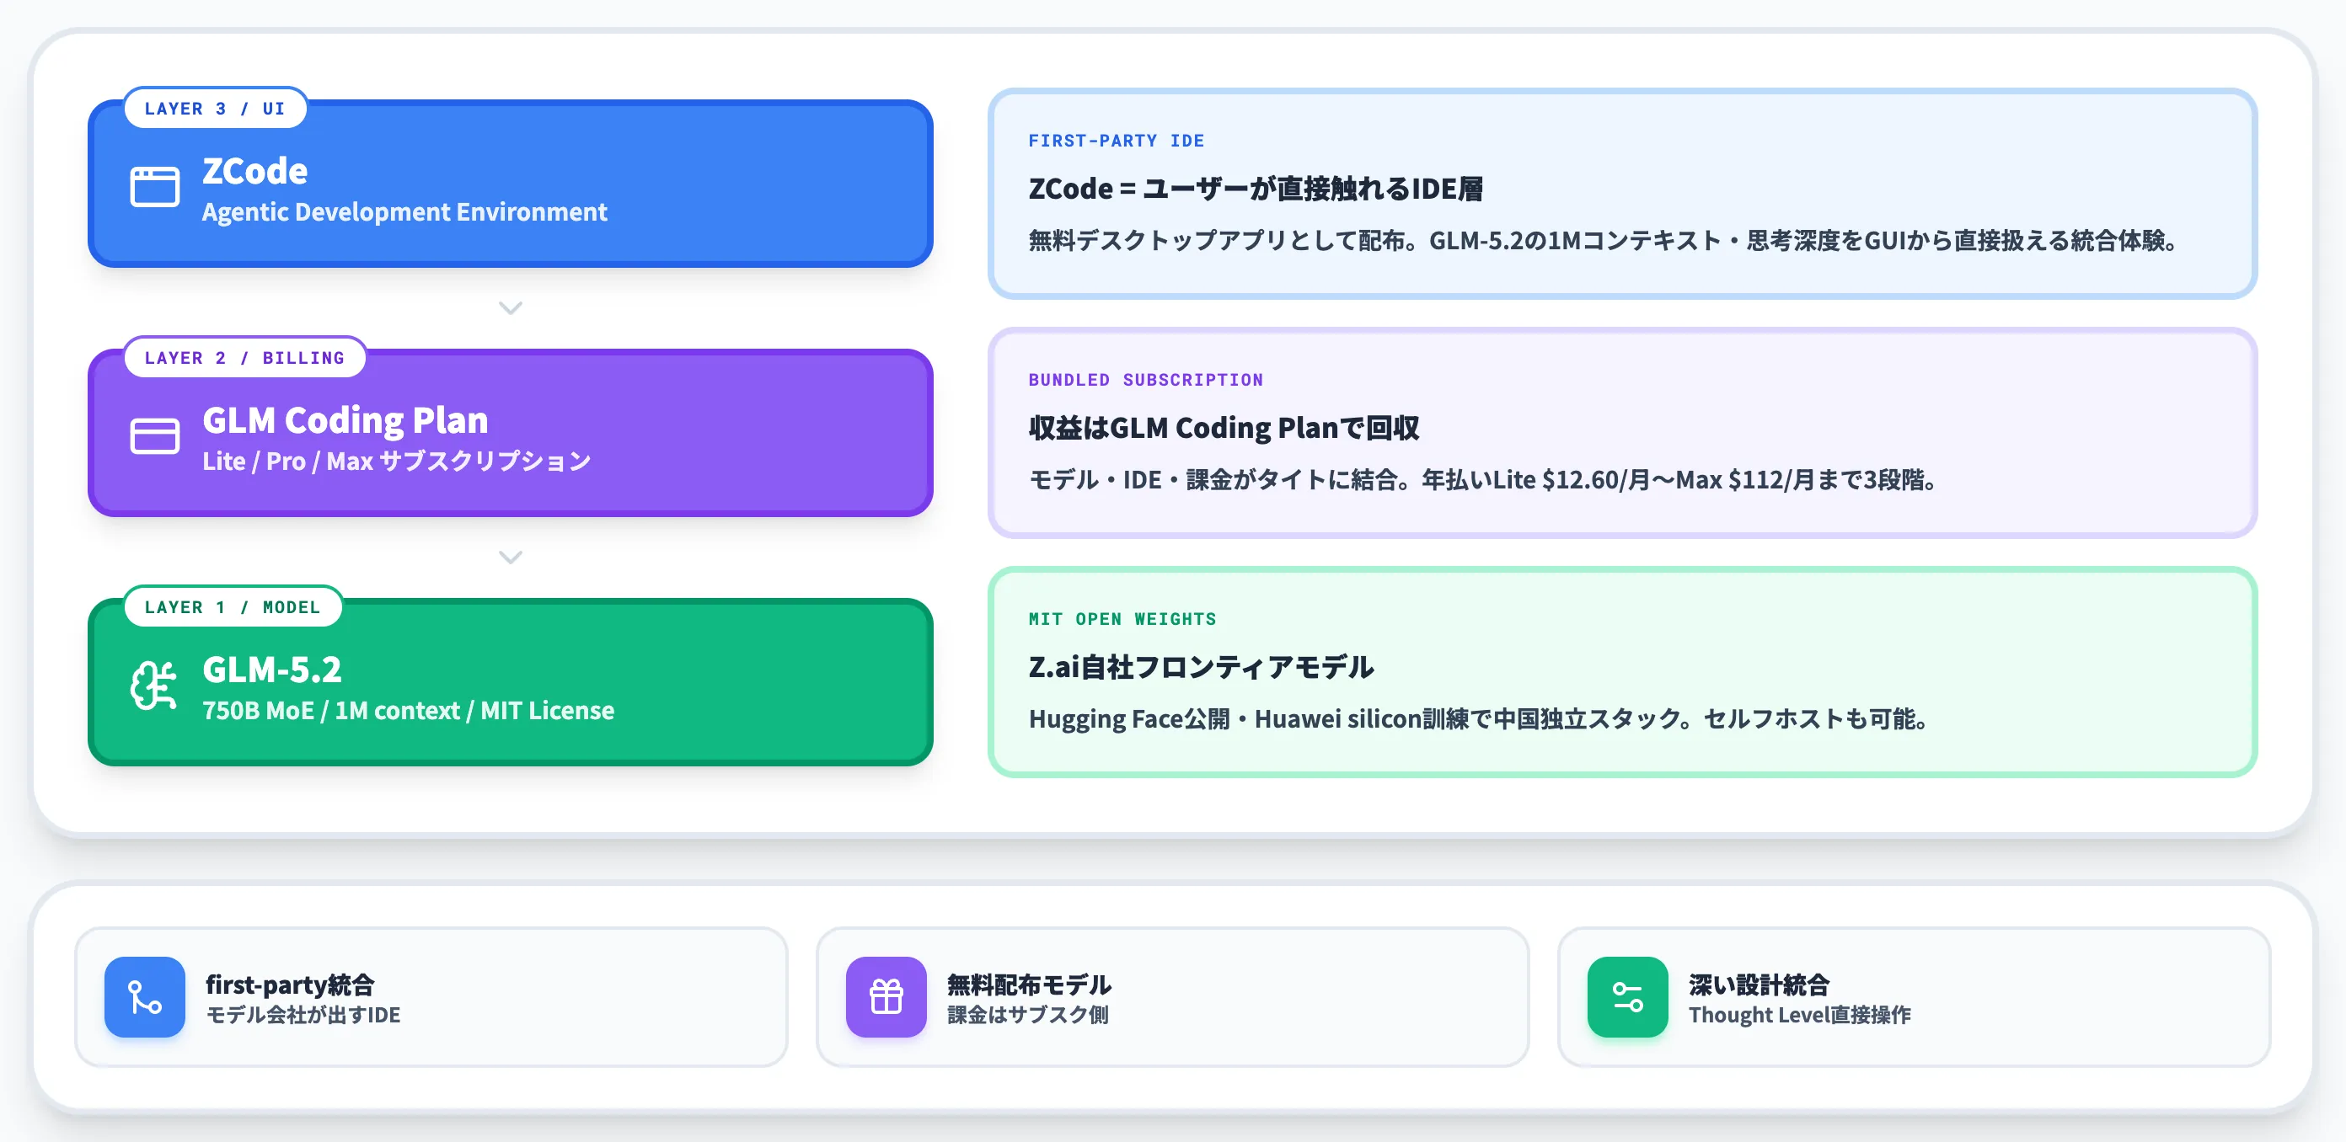Click the green sliders icon
Viewport: 2346px width, 1142px height.
[1627, 996]
